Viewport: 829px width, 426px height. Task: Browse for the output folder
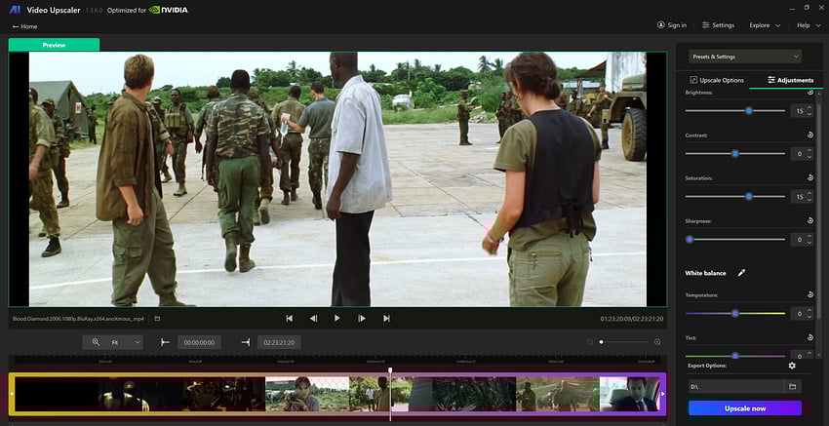coord(793,387)
